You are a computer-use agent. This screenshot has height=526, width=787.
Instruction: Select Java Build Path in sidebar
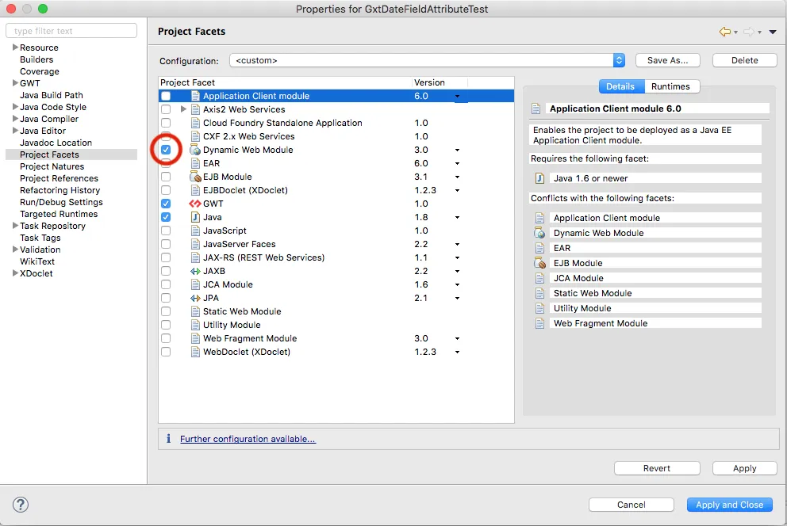tap(52, 95)
